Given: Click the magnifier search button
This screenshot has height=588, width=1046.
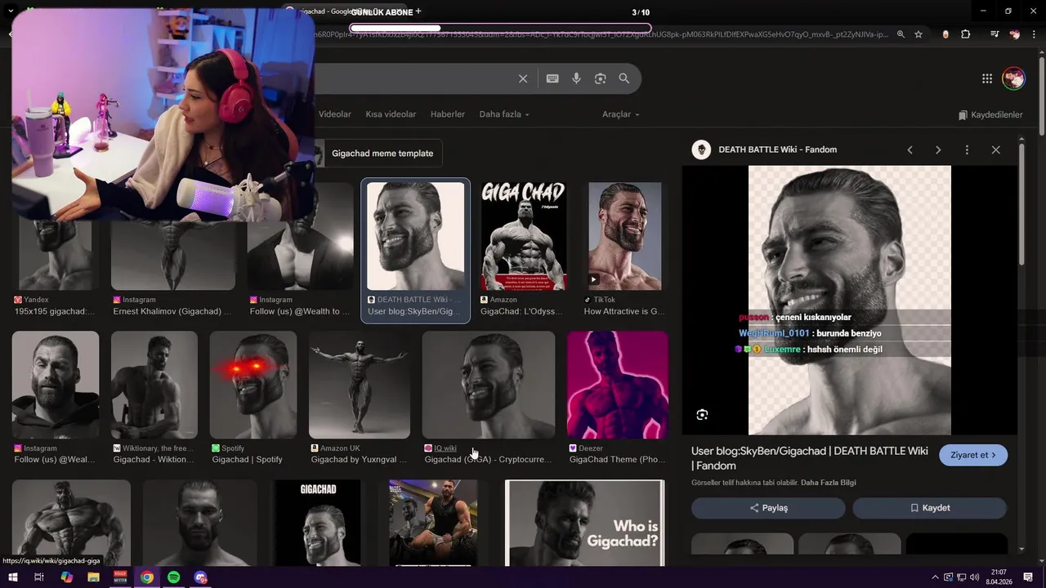Looking at the screenshot, I should coord(624,78).
